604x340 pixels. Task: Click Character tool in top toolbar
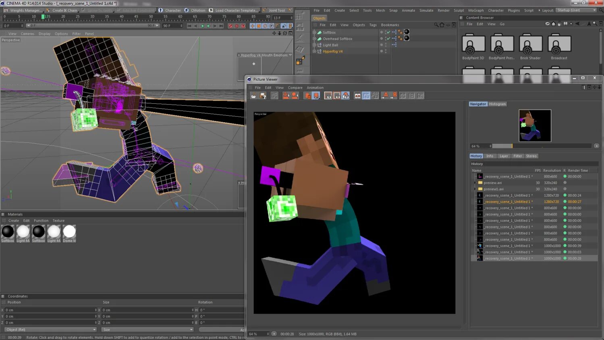(170, 10)
